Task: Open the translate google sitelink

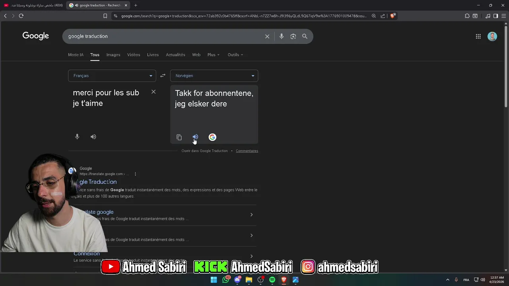Action: [x=96, y=212]
